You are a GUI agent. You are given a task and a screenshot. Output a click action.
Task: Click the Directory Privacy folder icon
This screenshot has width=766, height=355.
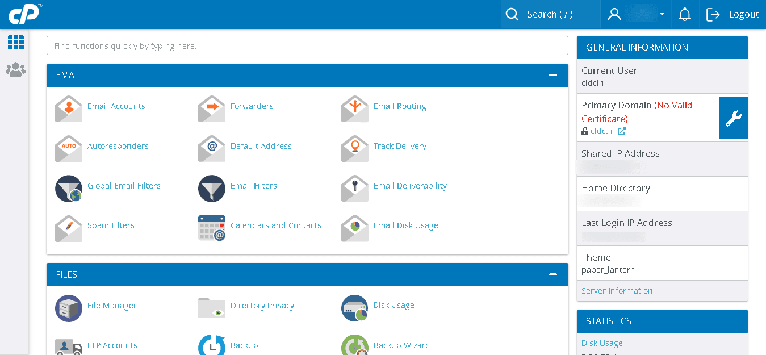[212, 308]
